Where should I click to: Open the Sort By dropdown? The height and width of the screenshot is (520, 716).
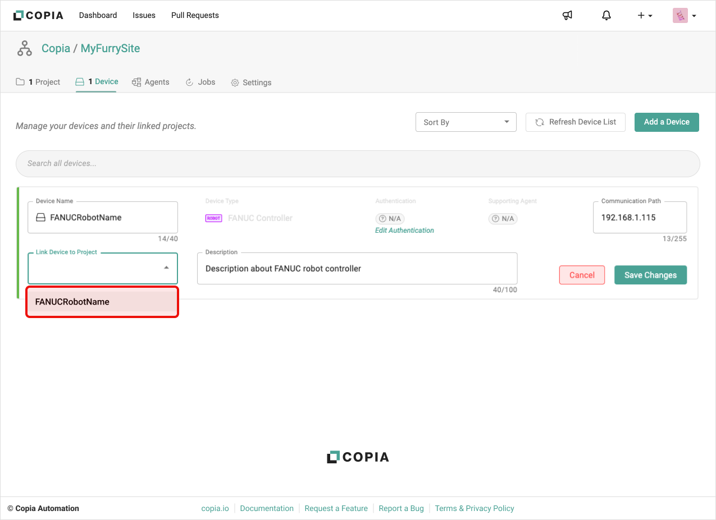[x=466, y=122]
